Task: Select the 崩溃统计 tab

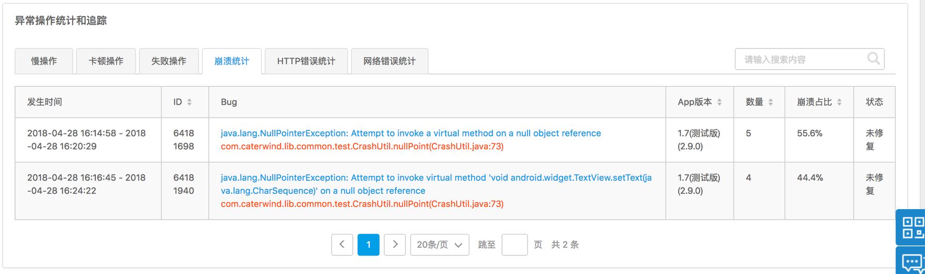Action: (232, 61)
